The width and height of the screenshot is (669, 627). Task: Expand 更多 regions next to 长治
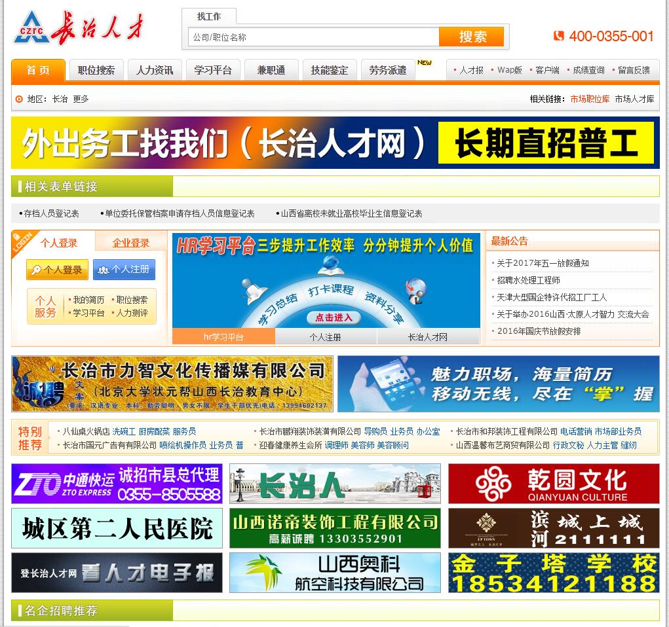pos(81,99)
